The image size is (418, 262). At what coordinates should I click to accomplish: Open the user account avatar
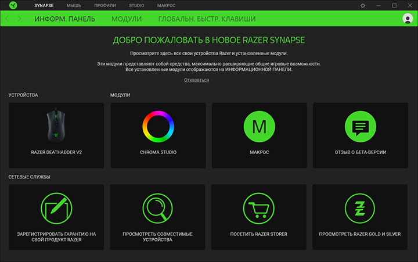coord(408,19)
